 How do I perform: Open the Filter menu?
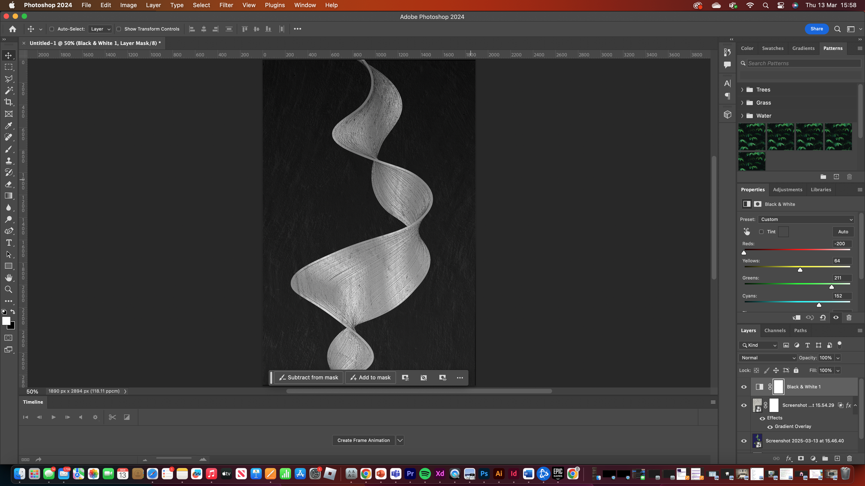coord(226,5)
